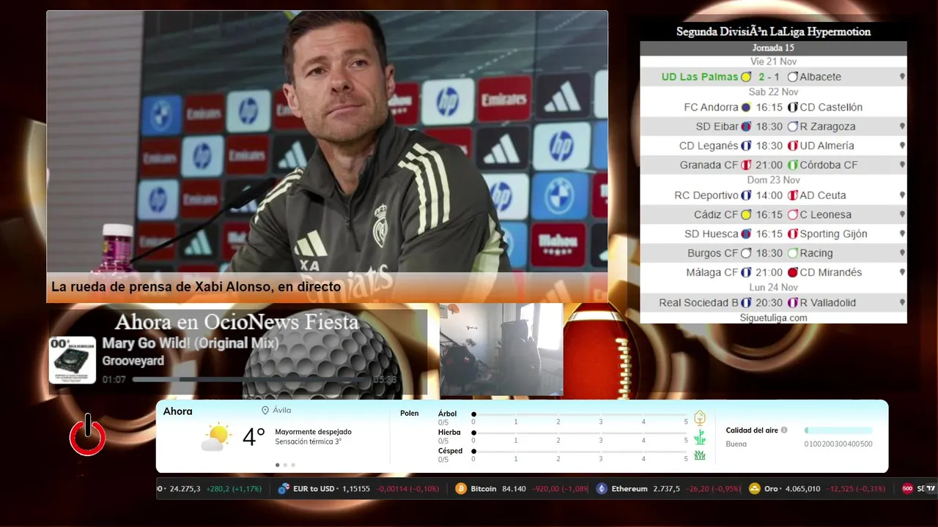938x527 pixels.
Task: Select the second weather page dot
Action: click(x=285, y=465)
